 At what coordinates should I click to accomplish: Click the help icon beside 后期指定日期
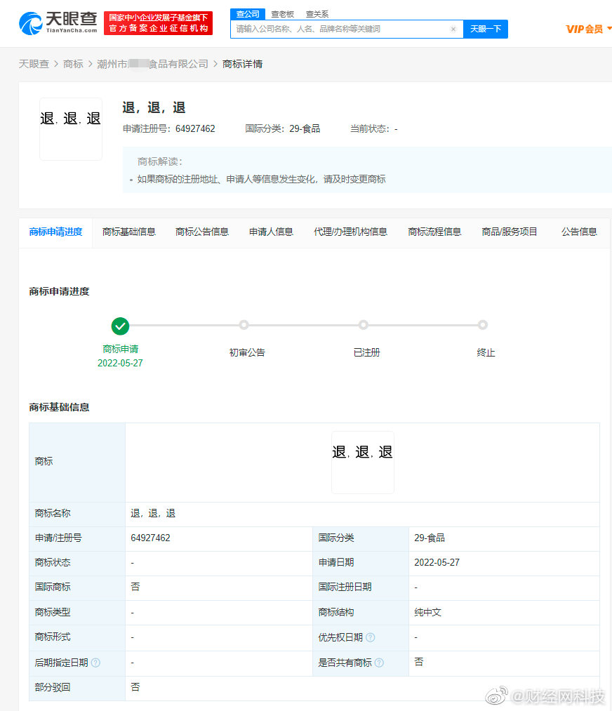tap(95, 663)
